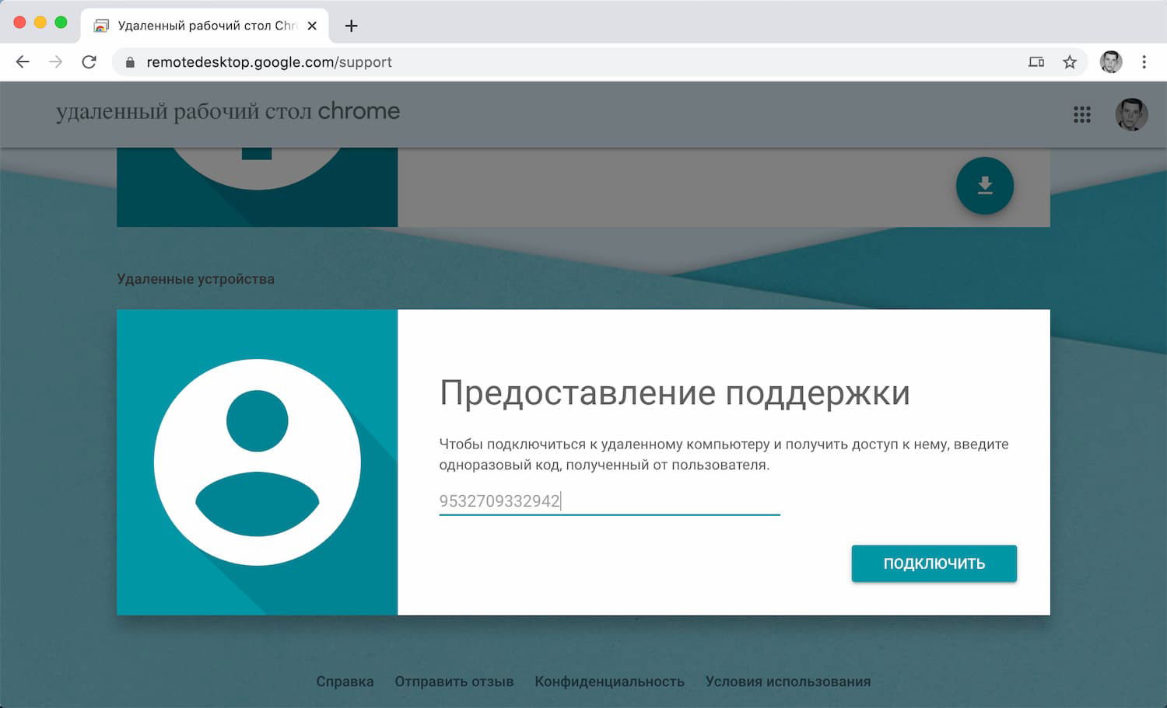This screenshot has width=1167, height=708.
Task: Click the one-time access code field
Action: tap(609, 501)
